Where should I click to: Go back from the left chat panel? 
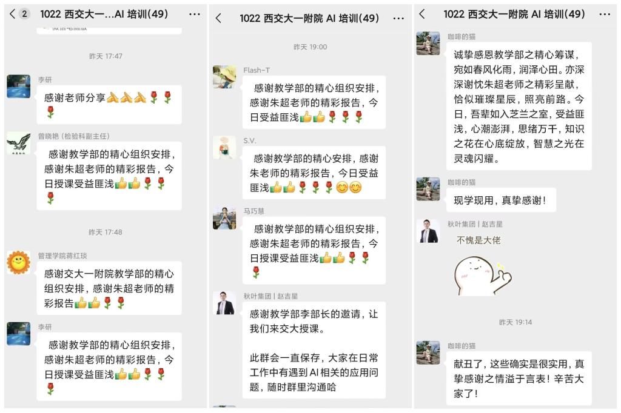[x=12, y=14]
